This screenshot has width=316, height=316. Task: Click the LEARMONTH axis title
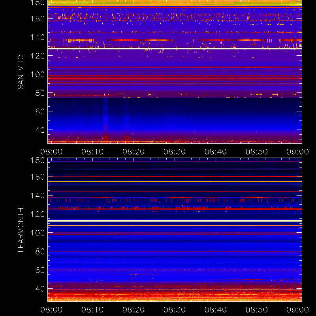point(21,230)
